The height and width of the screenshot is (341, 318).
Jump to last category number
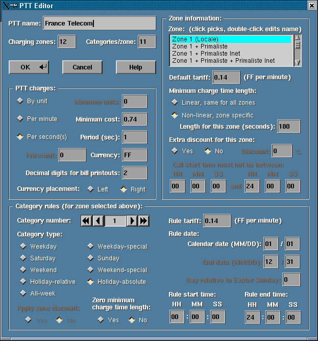click(144, 221)
